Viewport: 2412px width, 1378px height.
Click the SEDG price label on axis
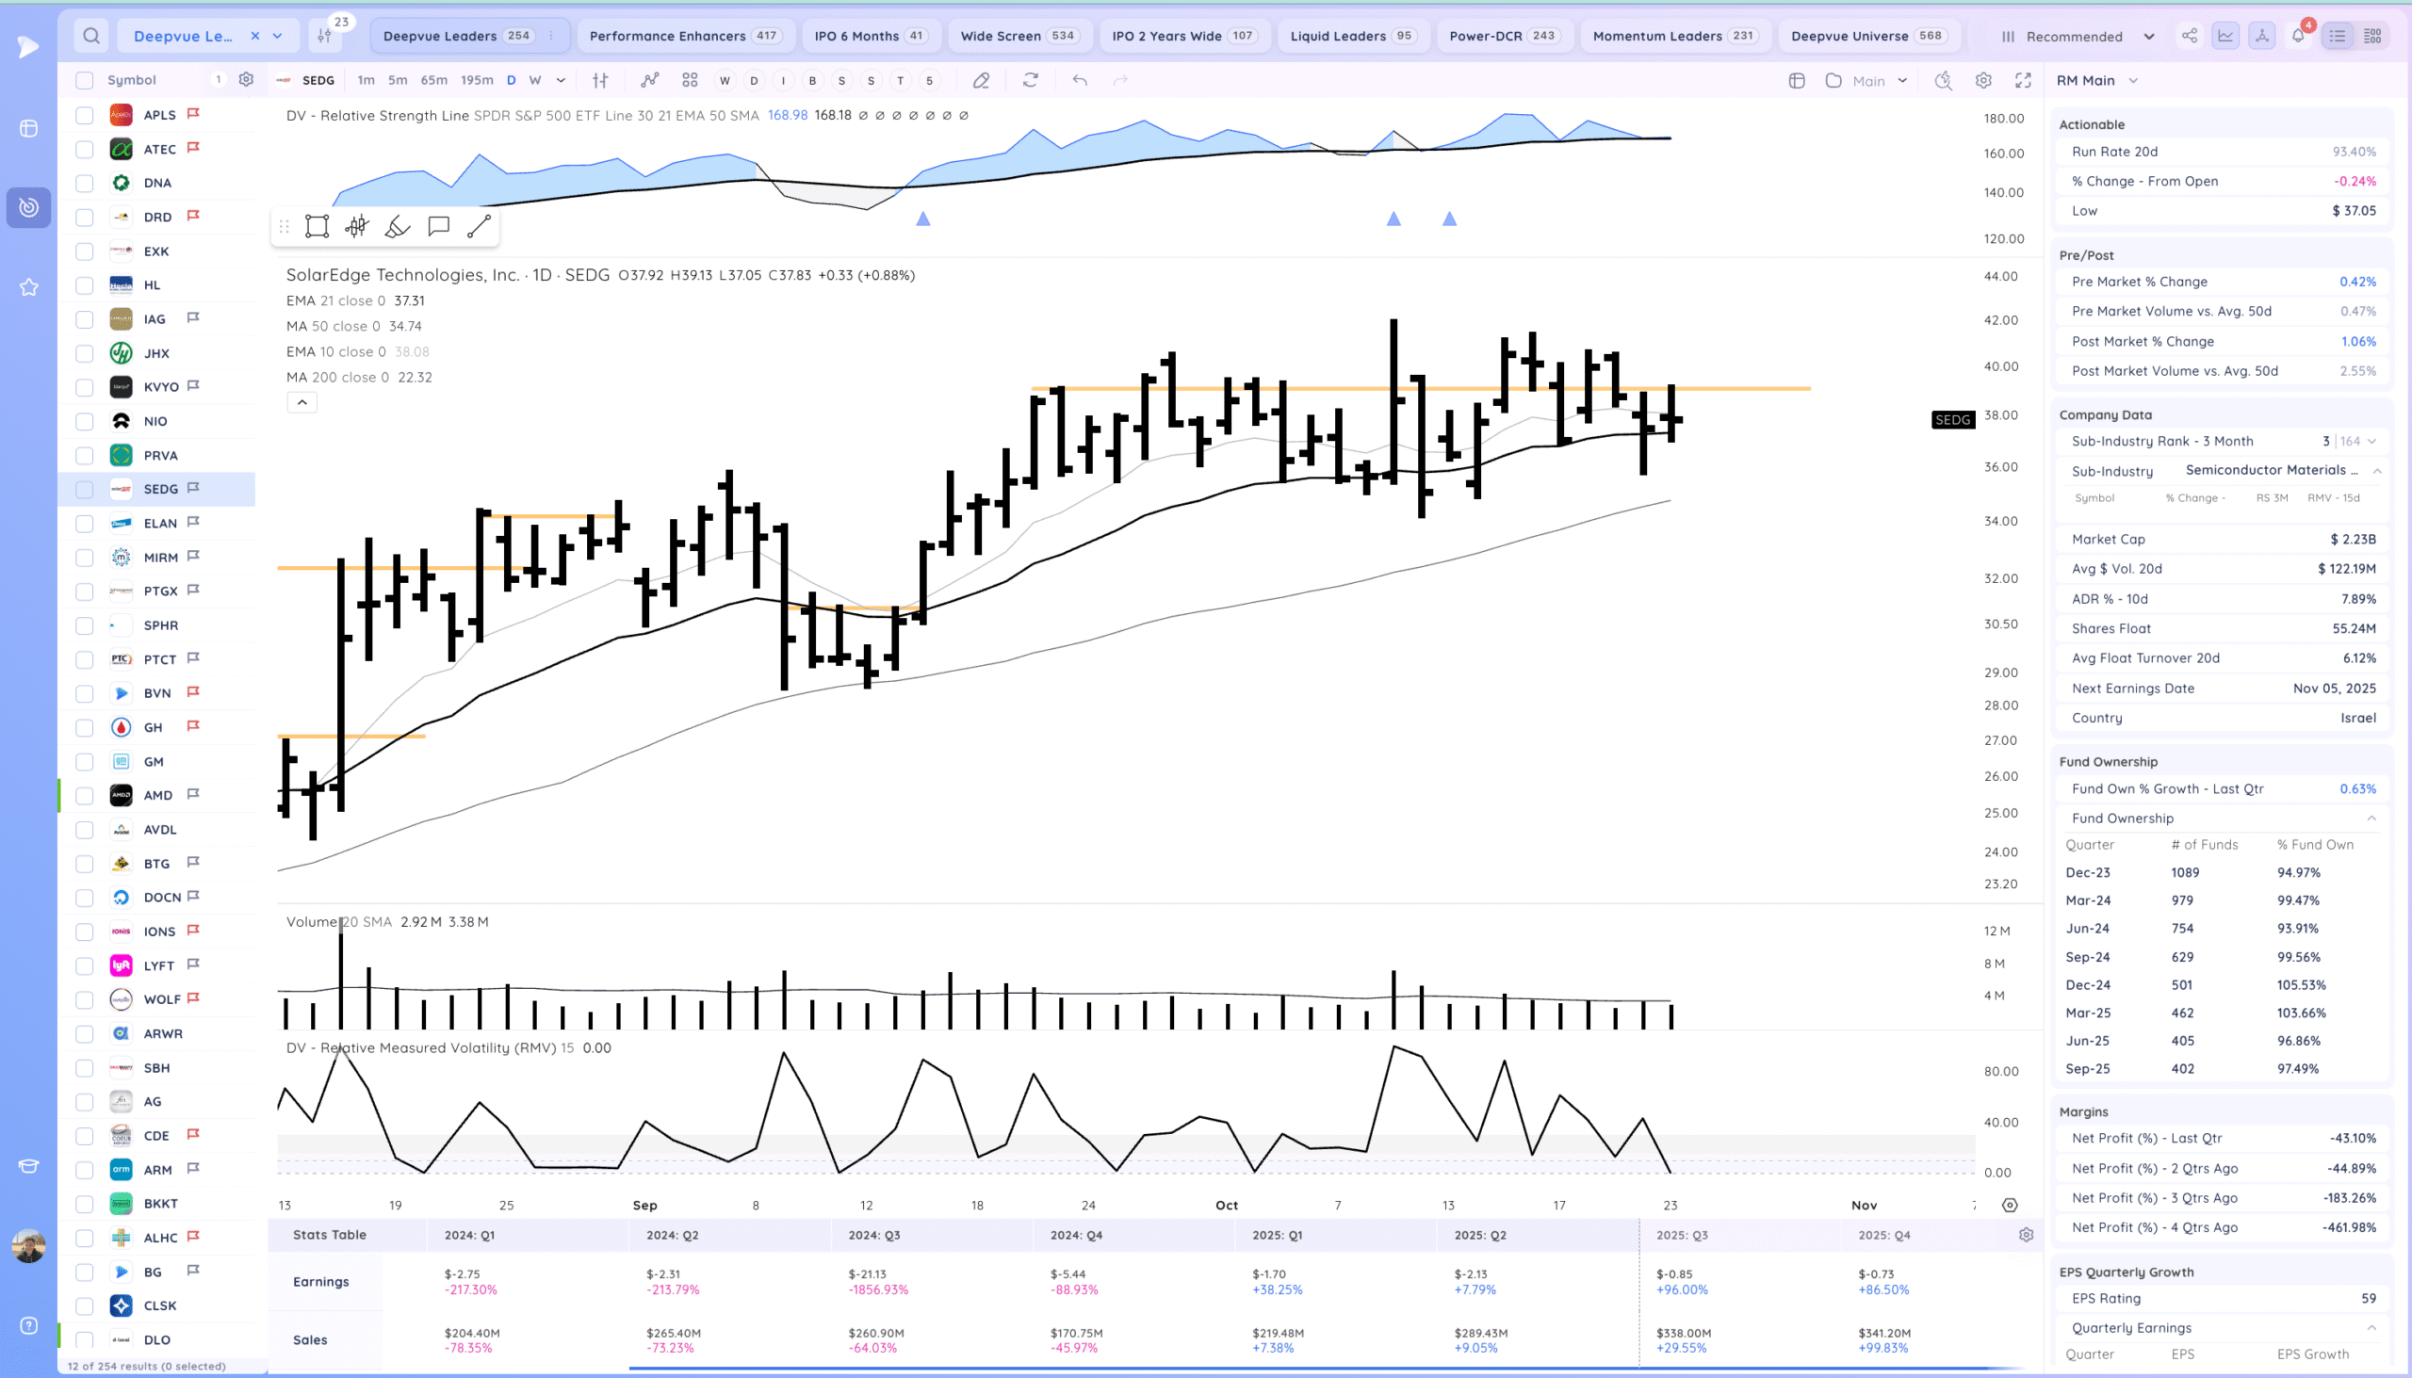(1952, 419)
